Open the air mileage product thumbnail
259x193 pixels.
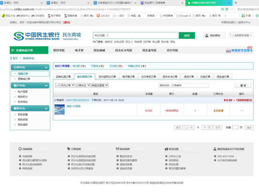(60, 109)
